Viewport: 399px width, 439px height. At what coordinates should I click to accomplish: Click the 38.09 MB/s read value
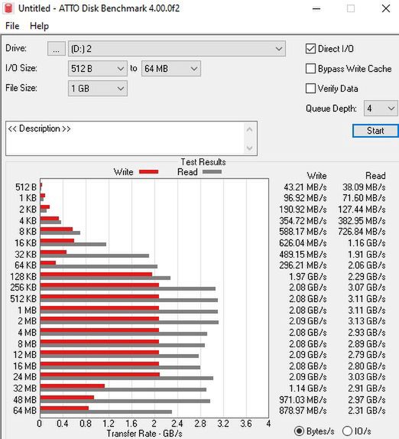[364, 187]
